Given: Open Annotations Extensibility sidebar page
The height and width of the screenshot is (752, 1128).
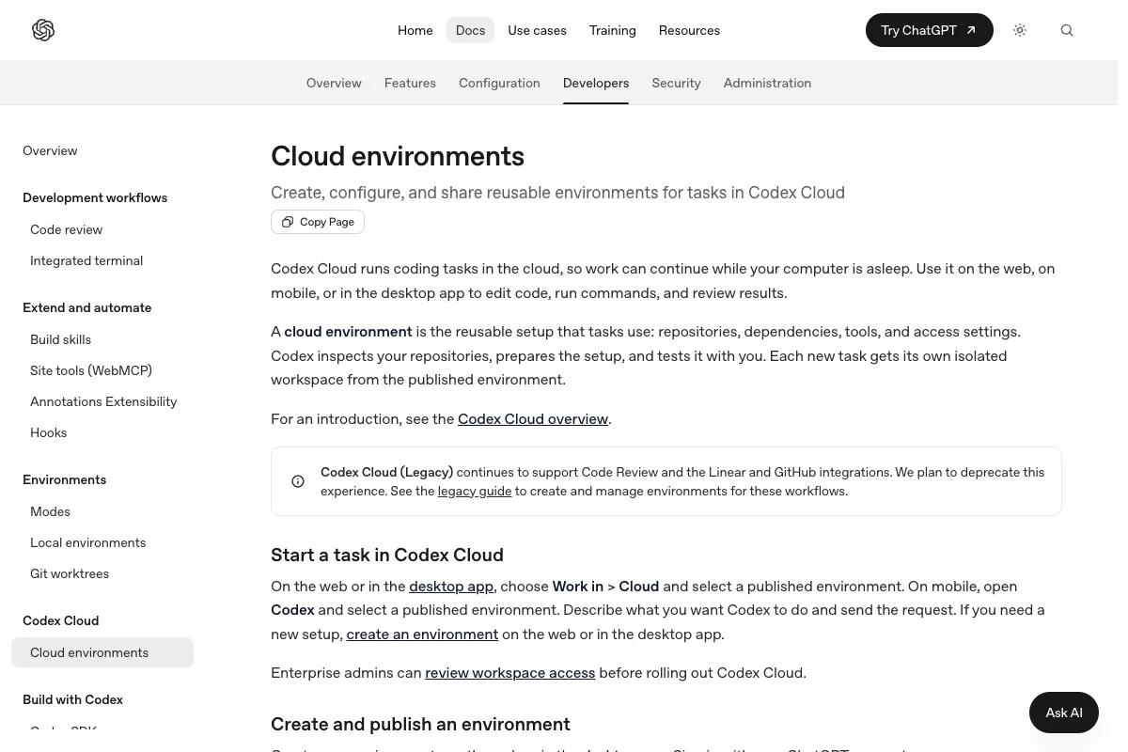Looking at the screenshot, I should (103, 401).
